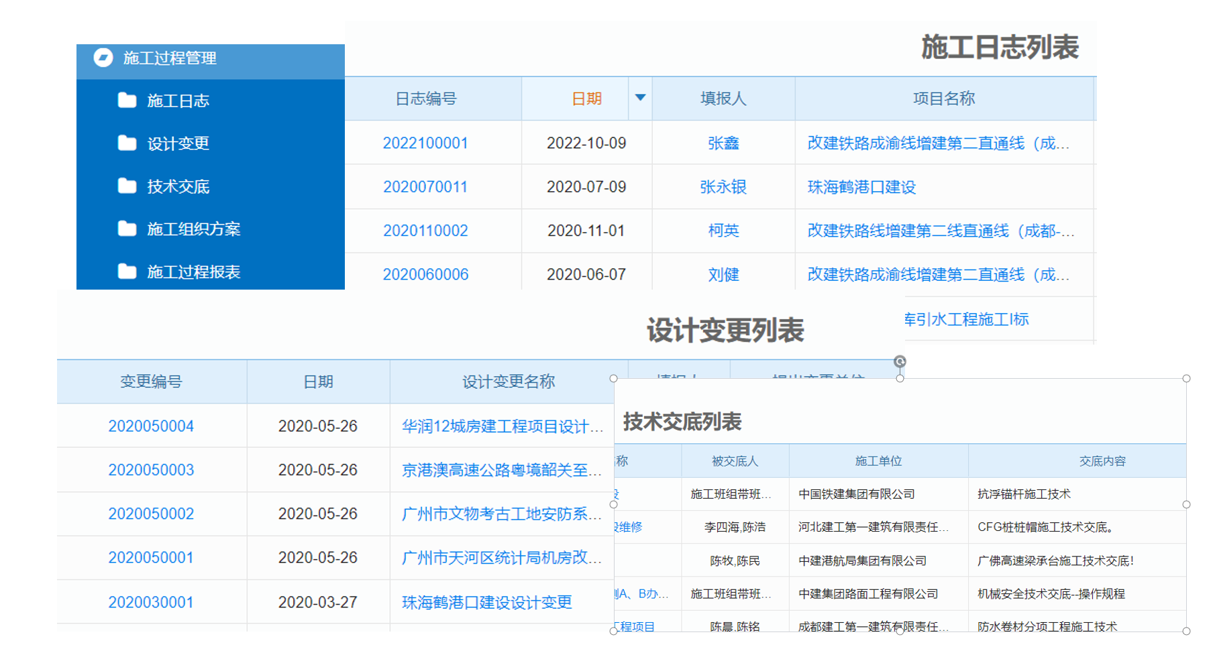Click the rotation handle above the image
The height and width of the screenshot is (661, 1211).
click(x=900, y=361)
